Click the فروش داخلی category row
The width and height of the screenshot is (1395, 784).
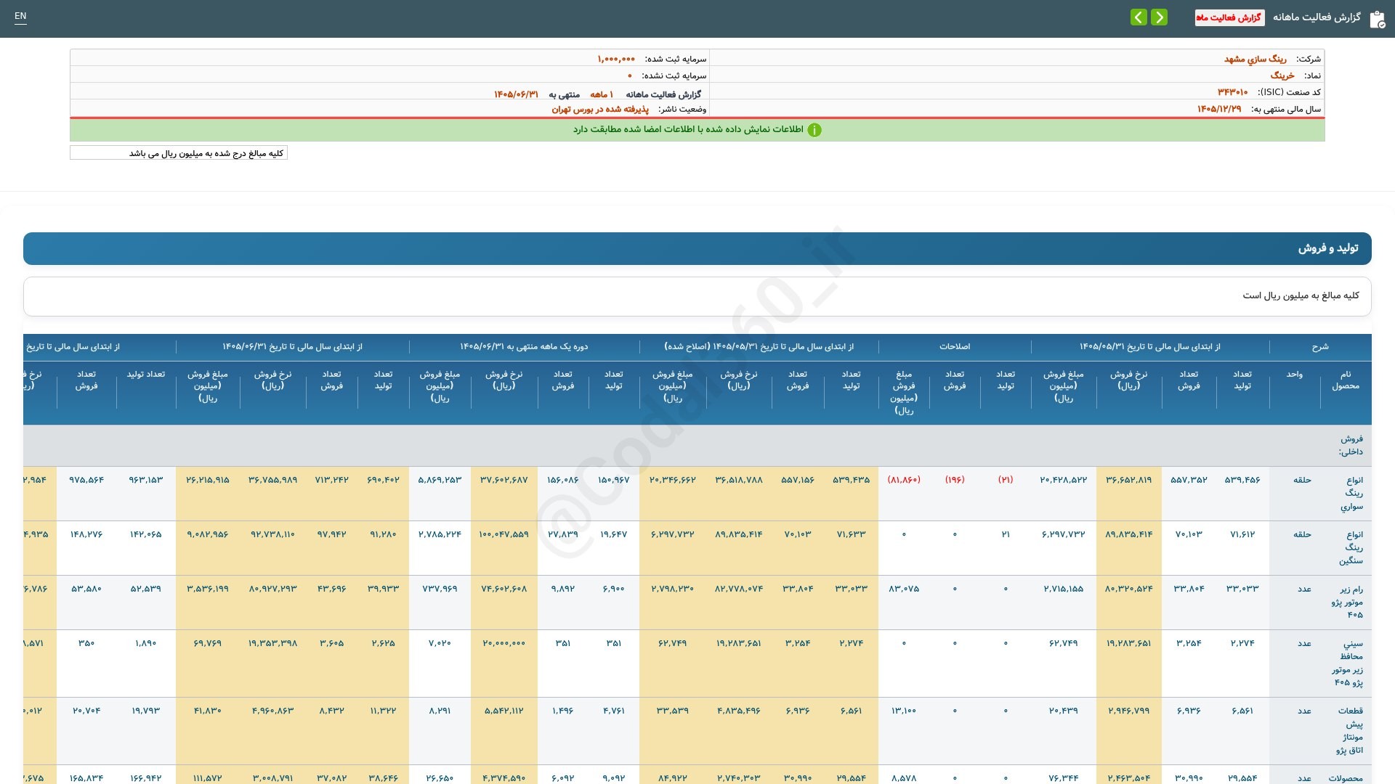coord(697,445)
